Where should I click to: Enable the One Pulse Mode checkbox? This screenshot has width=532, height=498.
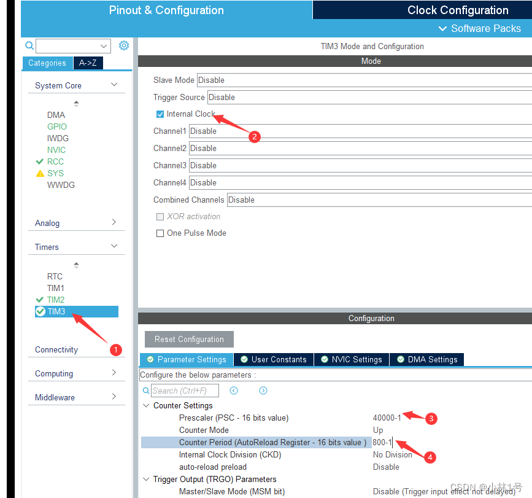(x=160, y=233)
